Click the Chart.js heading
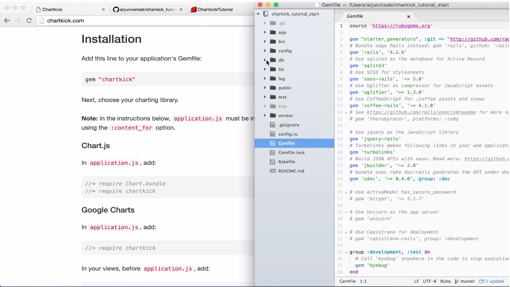Viewport: 510px width, 287px height. click(x=96, y=146)
